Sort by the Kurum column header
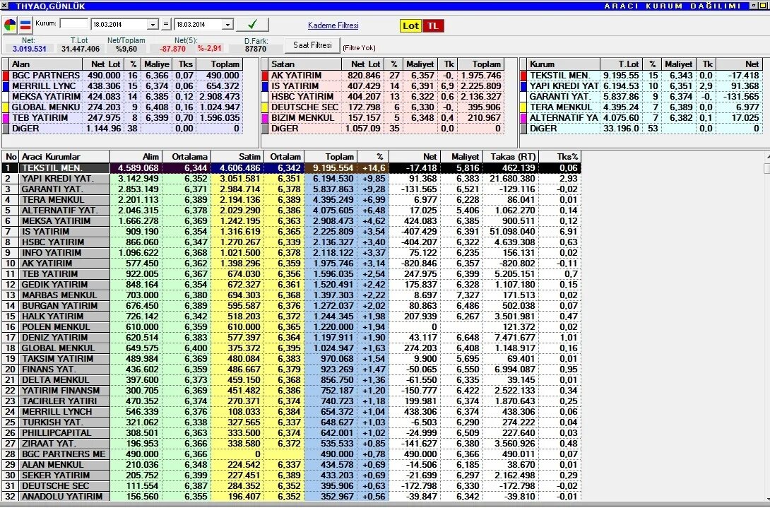Viewport: 770px width, 508px height. (564, 64)
